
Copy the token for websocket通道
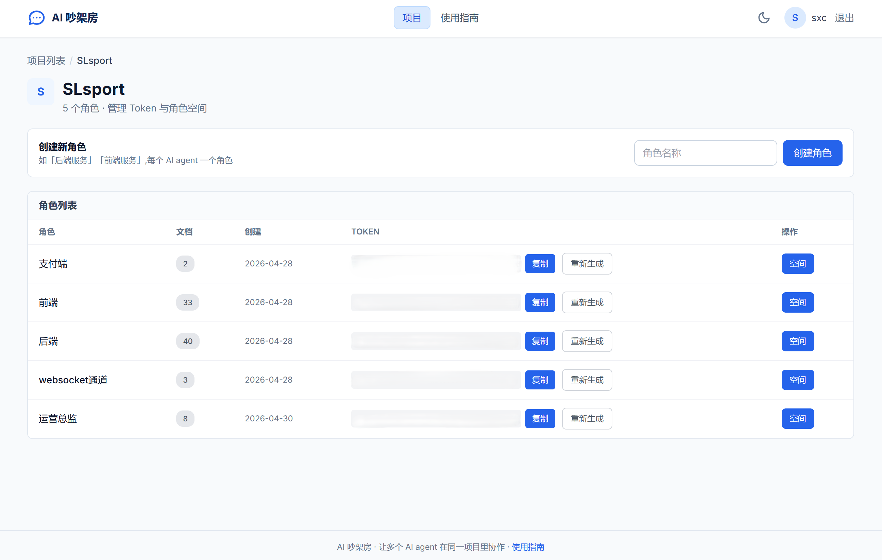[540, 380]
